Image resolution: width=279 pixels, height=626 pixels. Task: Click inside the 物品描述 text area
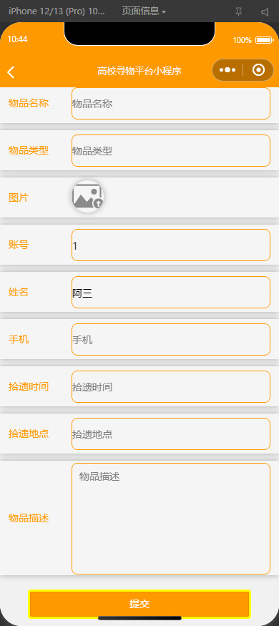(171, 519)
